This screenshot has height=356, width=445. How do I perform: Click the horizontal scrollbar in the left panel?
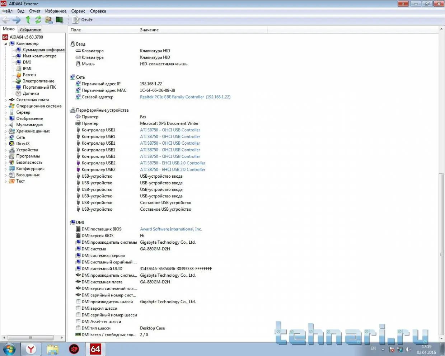[31, 338]
